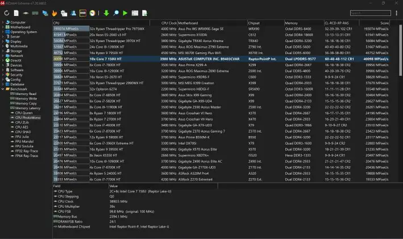This screenshot has width=403, height=239.
Task: Open the Report page icon in toolbar
Action: pyautogui.click(x=16, y=13)
